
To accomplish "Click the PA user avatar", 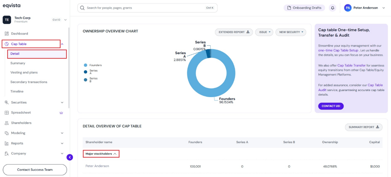I will click(348, 8).
